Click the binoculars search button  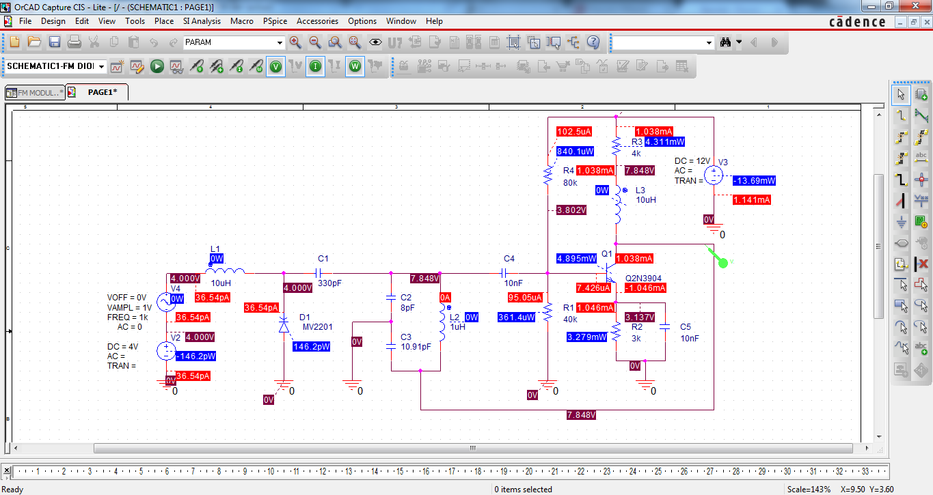coord(725,42)
